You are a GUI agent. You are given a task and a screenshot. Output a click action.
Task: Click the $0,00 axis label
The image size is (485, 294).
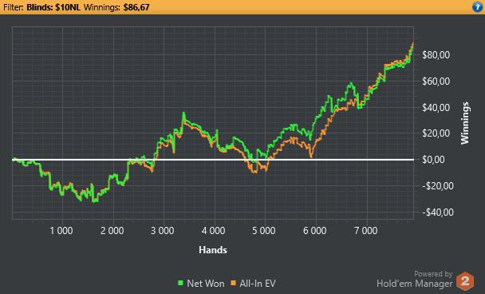point(434,160)
